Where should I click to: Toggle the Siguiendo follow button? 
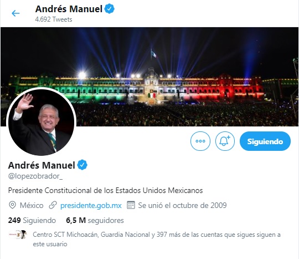[x=265, y=141]
